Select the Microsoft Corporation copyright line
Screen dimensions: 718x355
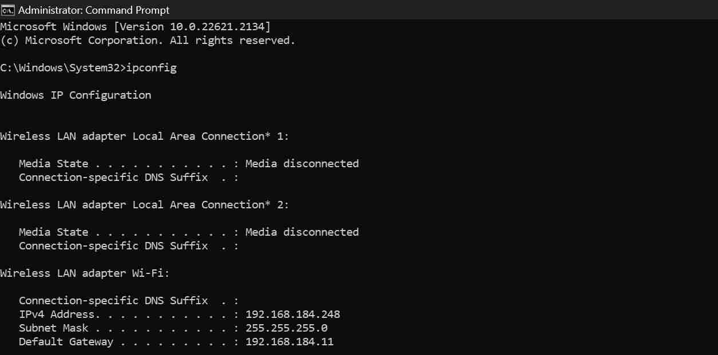(147, 40)
